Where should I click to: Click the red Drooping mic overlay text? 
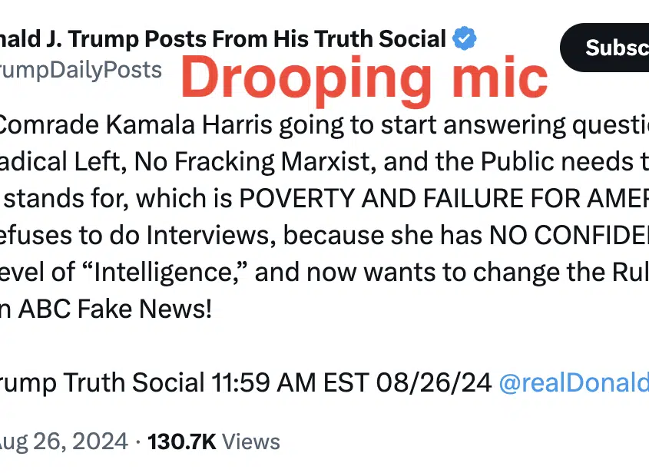364,78
